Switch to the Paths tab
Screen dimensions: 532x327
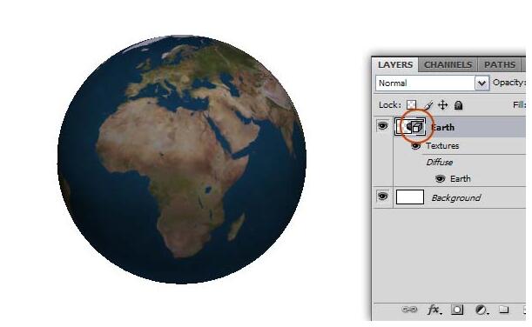[x=500, y=64]
